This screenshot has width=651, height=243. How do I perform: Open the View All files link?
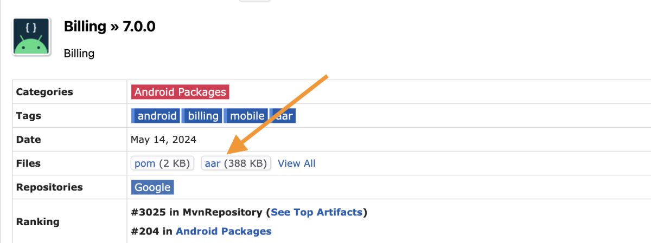[x=297, y=163]
